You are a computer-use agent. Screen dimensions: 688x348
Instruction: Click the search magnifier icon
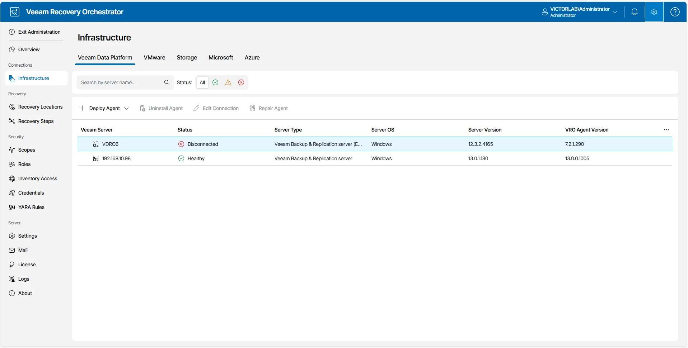167,82
